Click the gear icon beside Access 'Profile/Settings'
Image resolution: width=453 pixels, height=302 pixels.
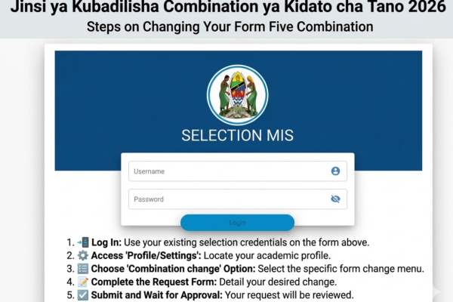pos(83,256)
